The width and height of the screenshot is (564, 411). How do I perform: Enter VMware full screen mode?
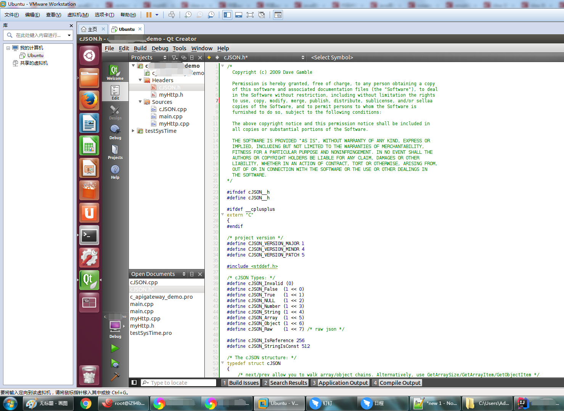(x=250, y=15)
